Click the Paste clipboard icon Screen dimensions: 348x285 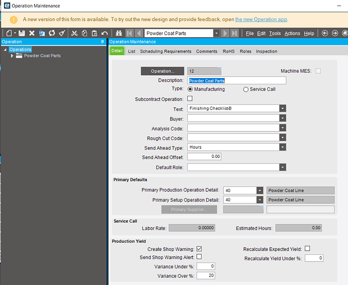(94, 34)
